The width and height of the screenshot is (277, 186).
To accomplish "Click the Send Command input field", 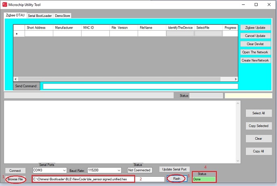I will pyautogui.click(x=140, y=86).
